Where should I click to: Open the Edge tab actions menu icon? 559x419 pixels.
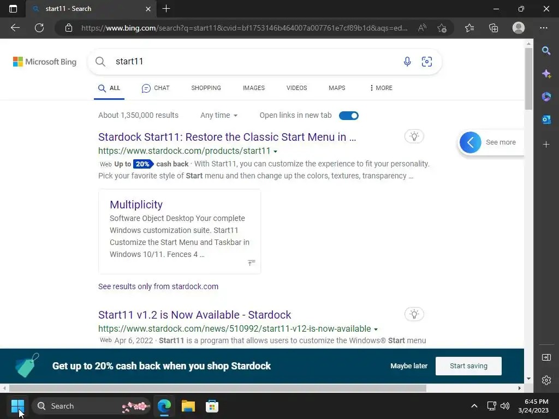(13, 9)
